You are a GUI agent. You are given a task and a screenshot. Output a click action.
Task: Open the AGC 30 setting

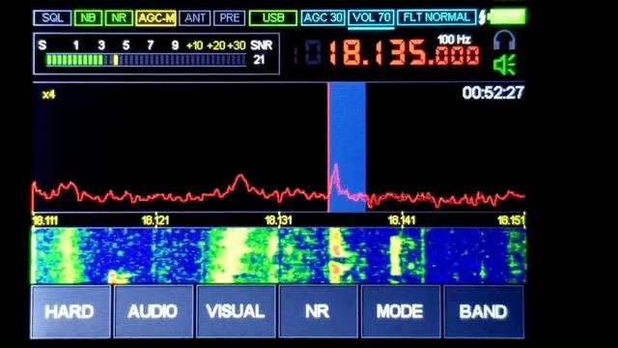[x=323, y=17]
